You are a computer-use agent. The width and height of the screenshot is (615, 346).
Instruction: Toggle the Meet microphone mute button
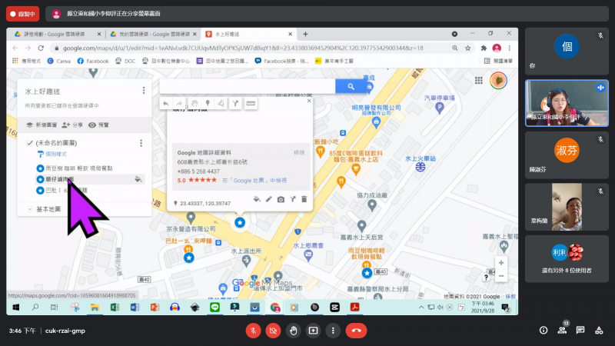click(254, 331)
